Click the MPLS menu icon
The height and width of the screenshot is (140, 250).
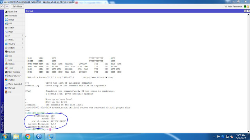pyautogui.click(x=6, y=40)
